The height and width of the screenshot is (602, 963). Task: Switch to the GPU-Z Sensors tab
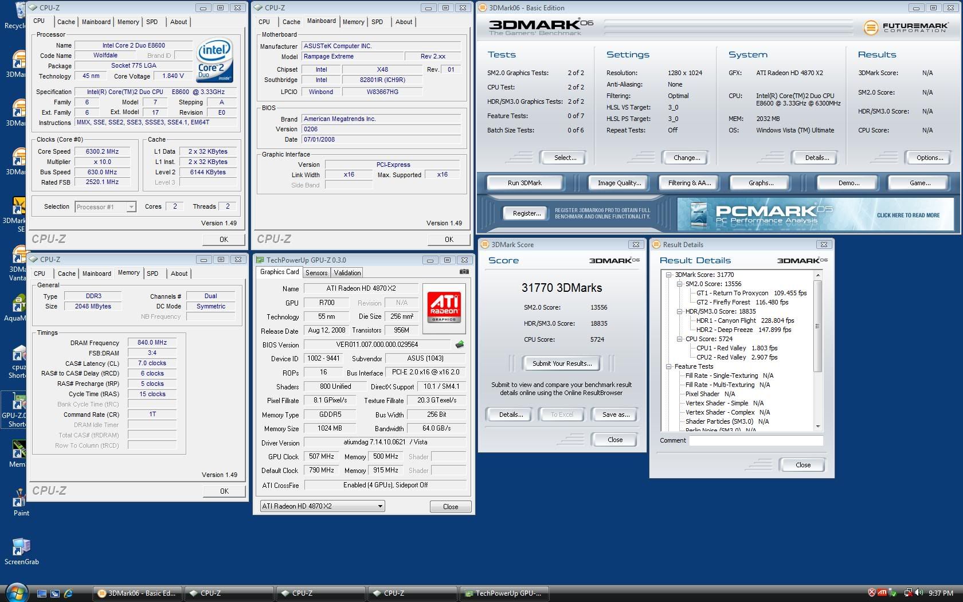[316, 273]
